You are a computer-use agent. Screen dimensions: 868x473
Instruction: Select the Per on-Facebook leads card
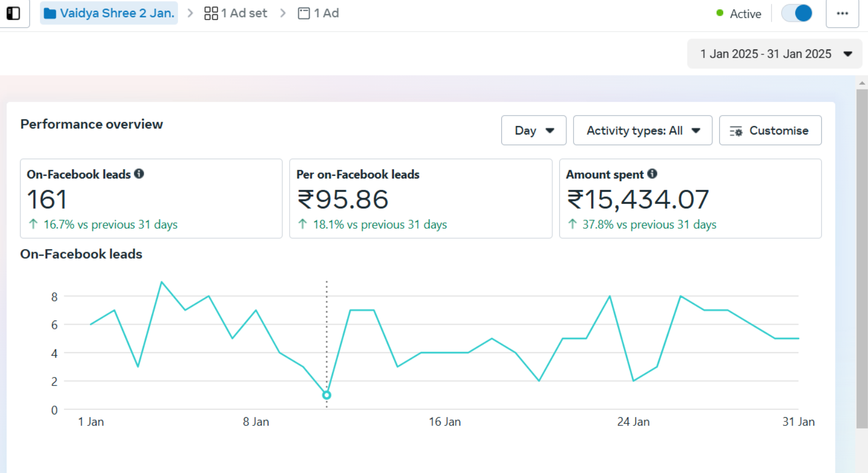coord(420,199)
